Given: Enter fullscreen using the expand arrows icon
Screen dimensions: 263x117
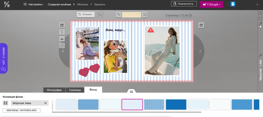Looking at the screenshot, I should (x=260, y=18).
